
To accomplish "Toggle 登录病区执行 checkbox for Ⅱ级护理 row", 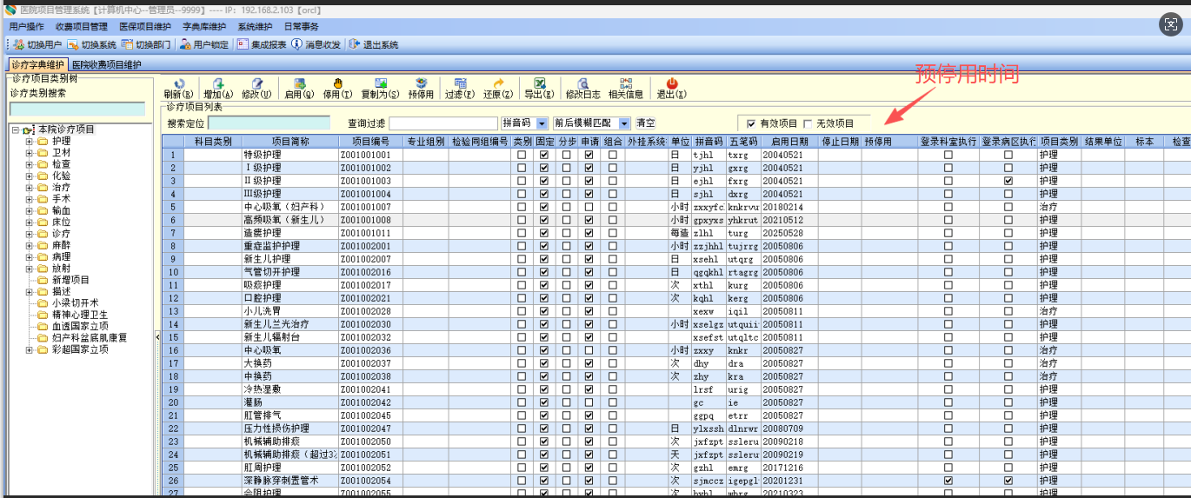I will coord(1008,181).
